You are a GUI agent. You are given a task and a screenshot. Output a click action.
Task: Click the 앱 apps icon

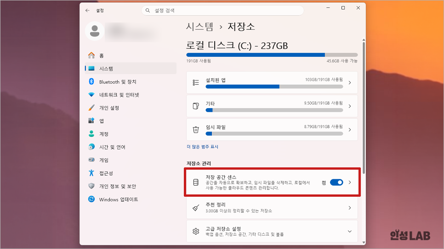(91, 121)
